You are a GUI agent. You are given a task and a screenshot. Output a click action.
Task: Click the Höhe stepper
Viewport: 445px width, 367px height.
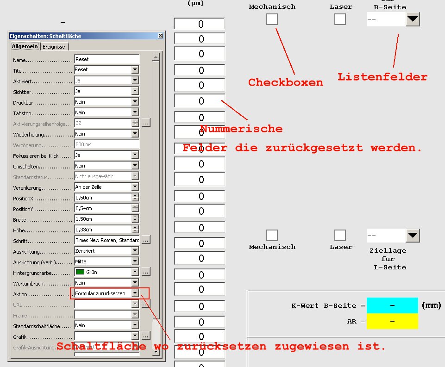point(135,230)
